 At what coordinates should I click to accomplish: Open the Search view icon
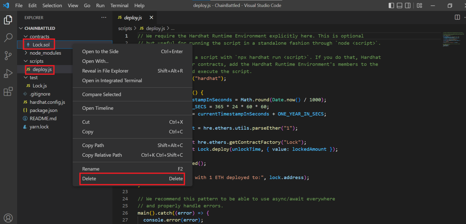pyautogui.click(x=8, y=38)
